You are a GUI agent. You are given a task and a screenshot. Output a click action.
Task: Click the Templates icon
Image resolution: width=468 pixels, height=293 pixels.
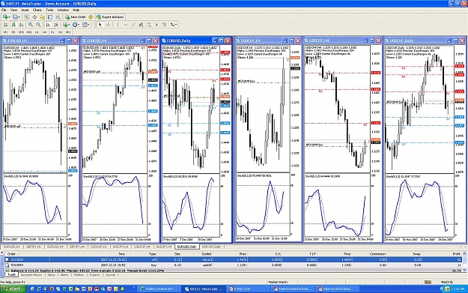tap(85, 25)
